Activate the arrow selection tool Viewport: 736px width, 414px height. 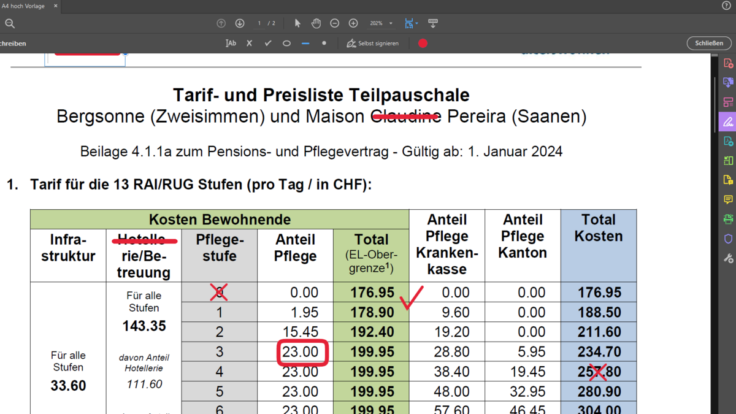(297, 23)
